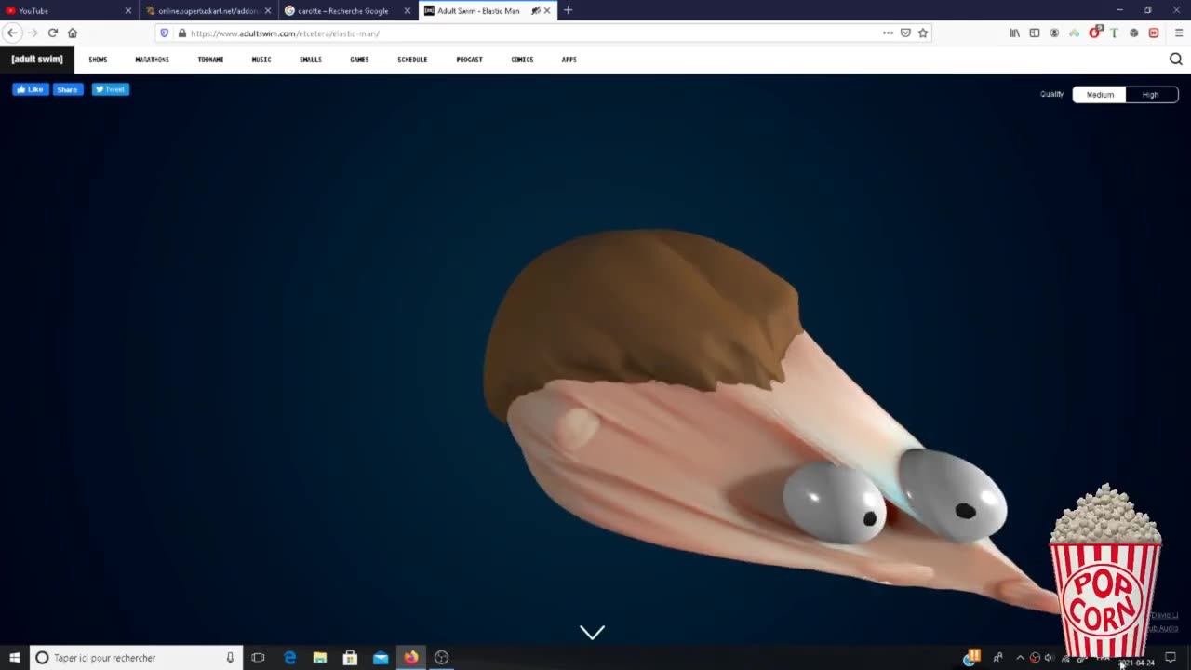Open the Firefox account icon
The width and height of the screenshot is (1191, 670).
(x=1054, y=33)
